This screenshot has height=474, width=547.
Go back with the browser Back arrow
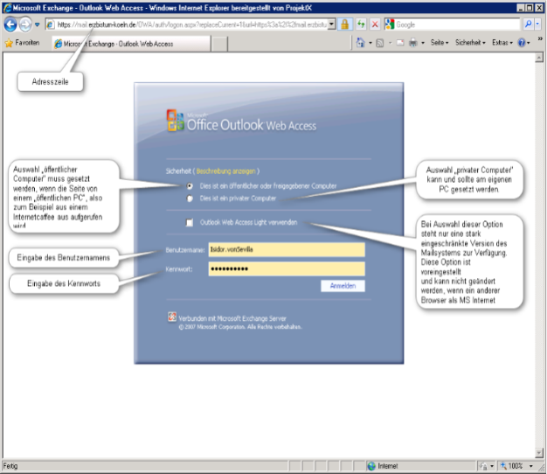click(10, 24)
